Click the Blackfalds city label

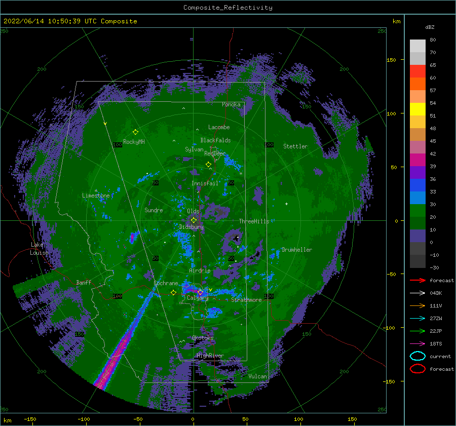[215, 140]
